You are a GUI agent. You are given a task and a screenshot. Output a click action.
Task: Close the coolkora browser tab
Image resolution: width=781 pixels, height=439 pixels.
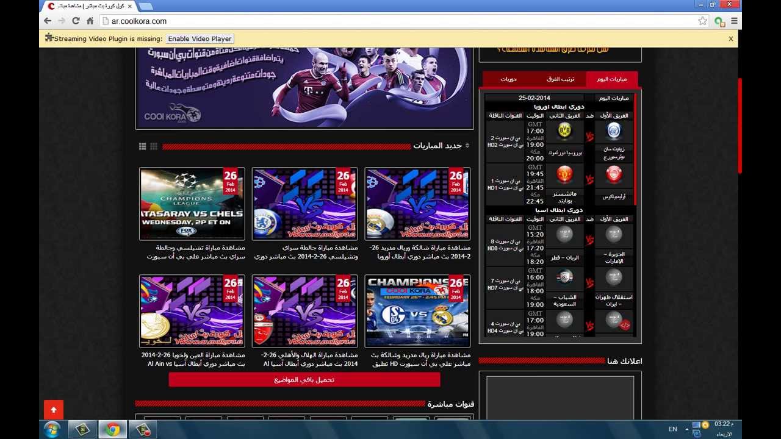129,6
